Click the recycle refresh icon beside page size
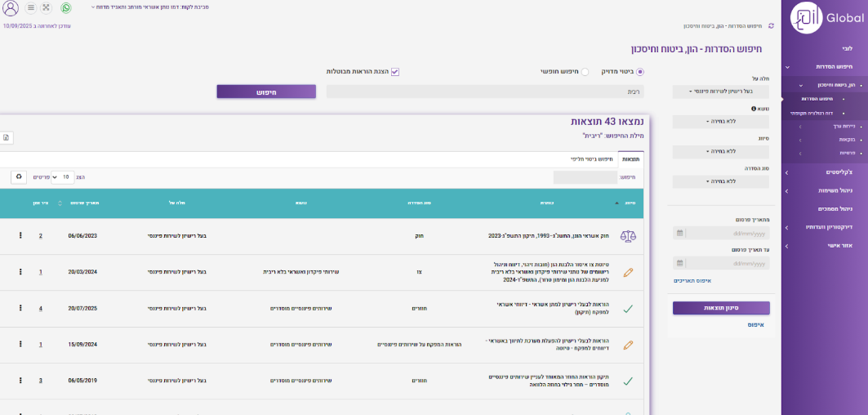This screenshot has height=415, width=868. 19,176
